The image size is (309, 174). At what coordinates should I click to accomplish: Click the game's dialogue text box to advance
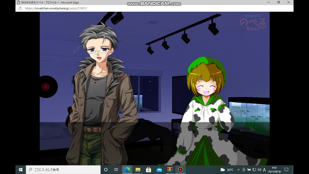pyautogui.click(x=155, y=144)
